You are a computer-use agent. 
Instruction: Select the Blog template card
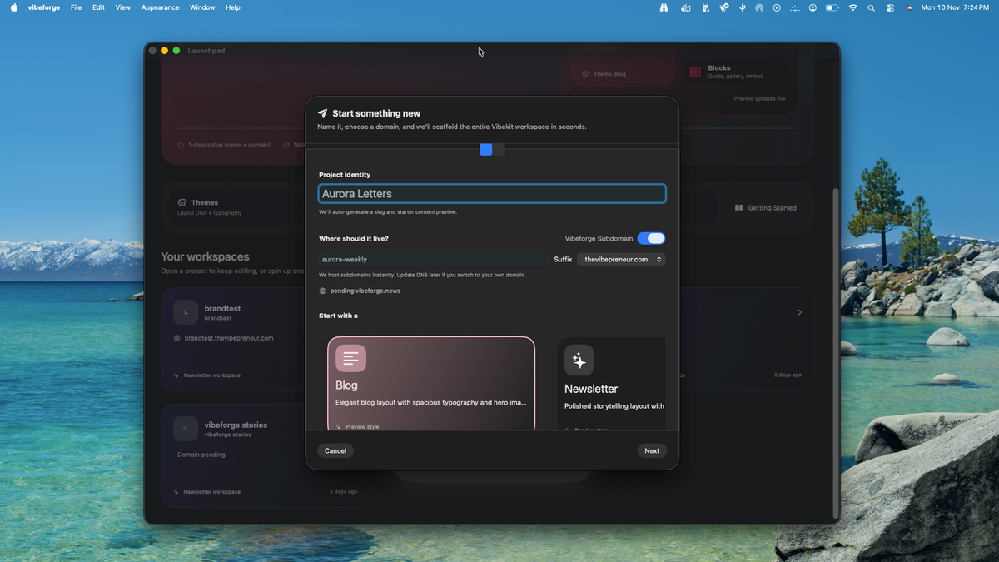point(431,384)
